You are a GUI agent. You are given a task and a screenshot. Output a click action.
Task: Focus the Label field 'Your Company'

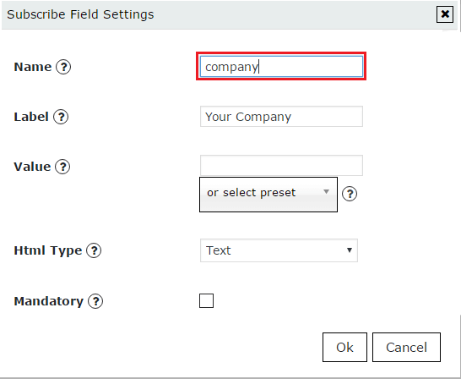tap(281, 116)
